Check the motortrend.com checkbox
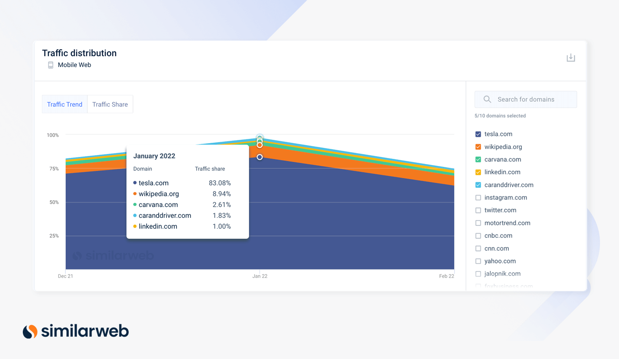Screen dimensions: 619x359 click(478, 223)
